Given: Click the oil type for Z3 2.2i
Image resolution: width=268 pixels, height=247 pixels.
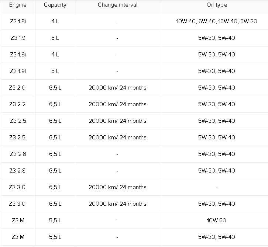Looking at the screenshot, I should [217, 104].
